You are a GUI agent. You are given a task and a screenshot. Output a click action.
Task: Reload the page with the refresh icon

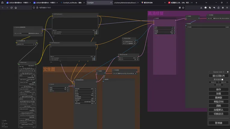click(12, 7)
